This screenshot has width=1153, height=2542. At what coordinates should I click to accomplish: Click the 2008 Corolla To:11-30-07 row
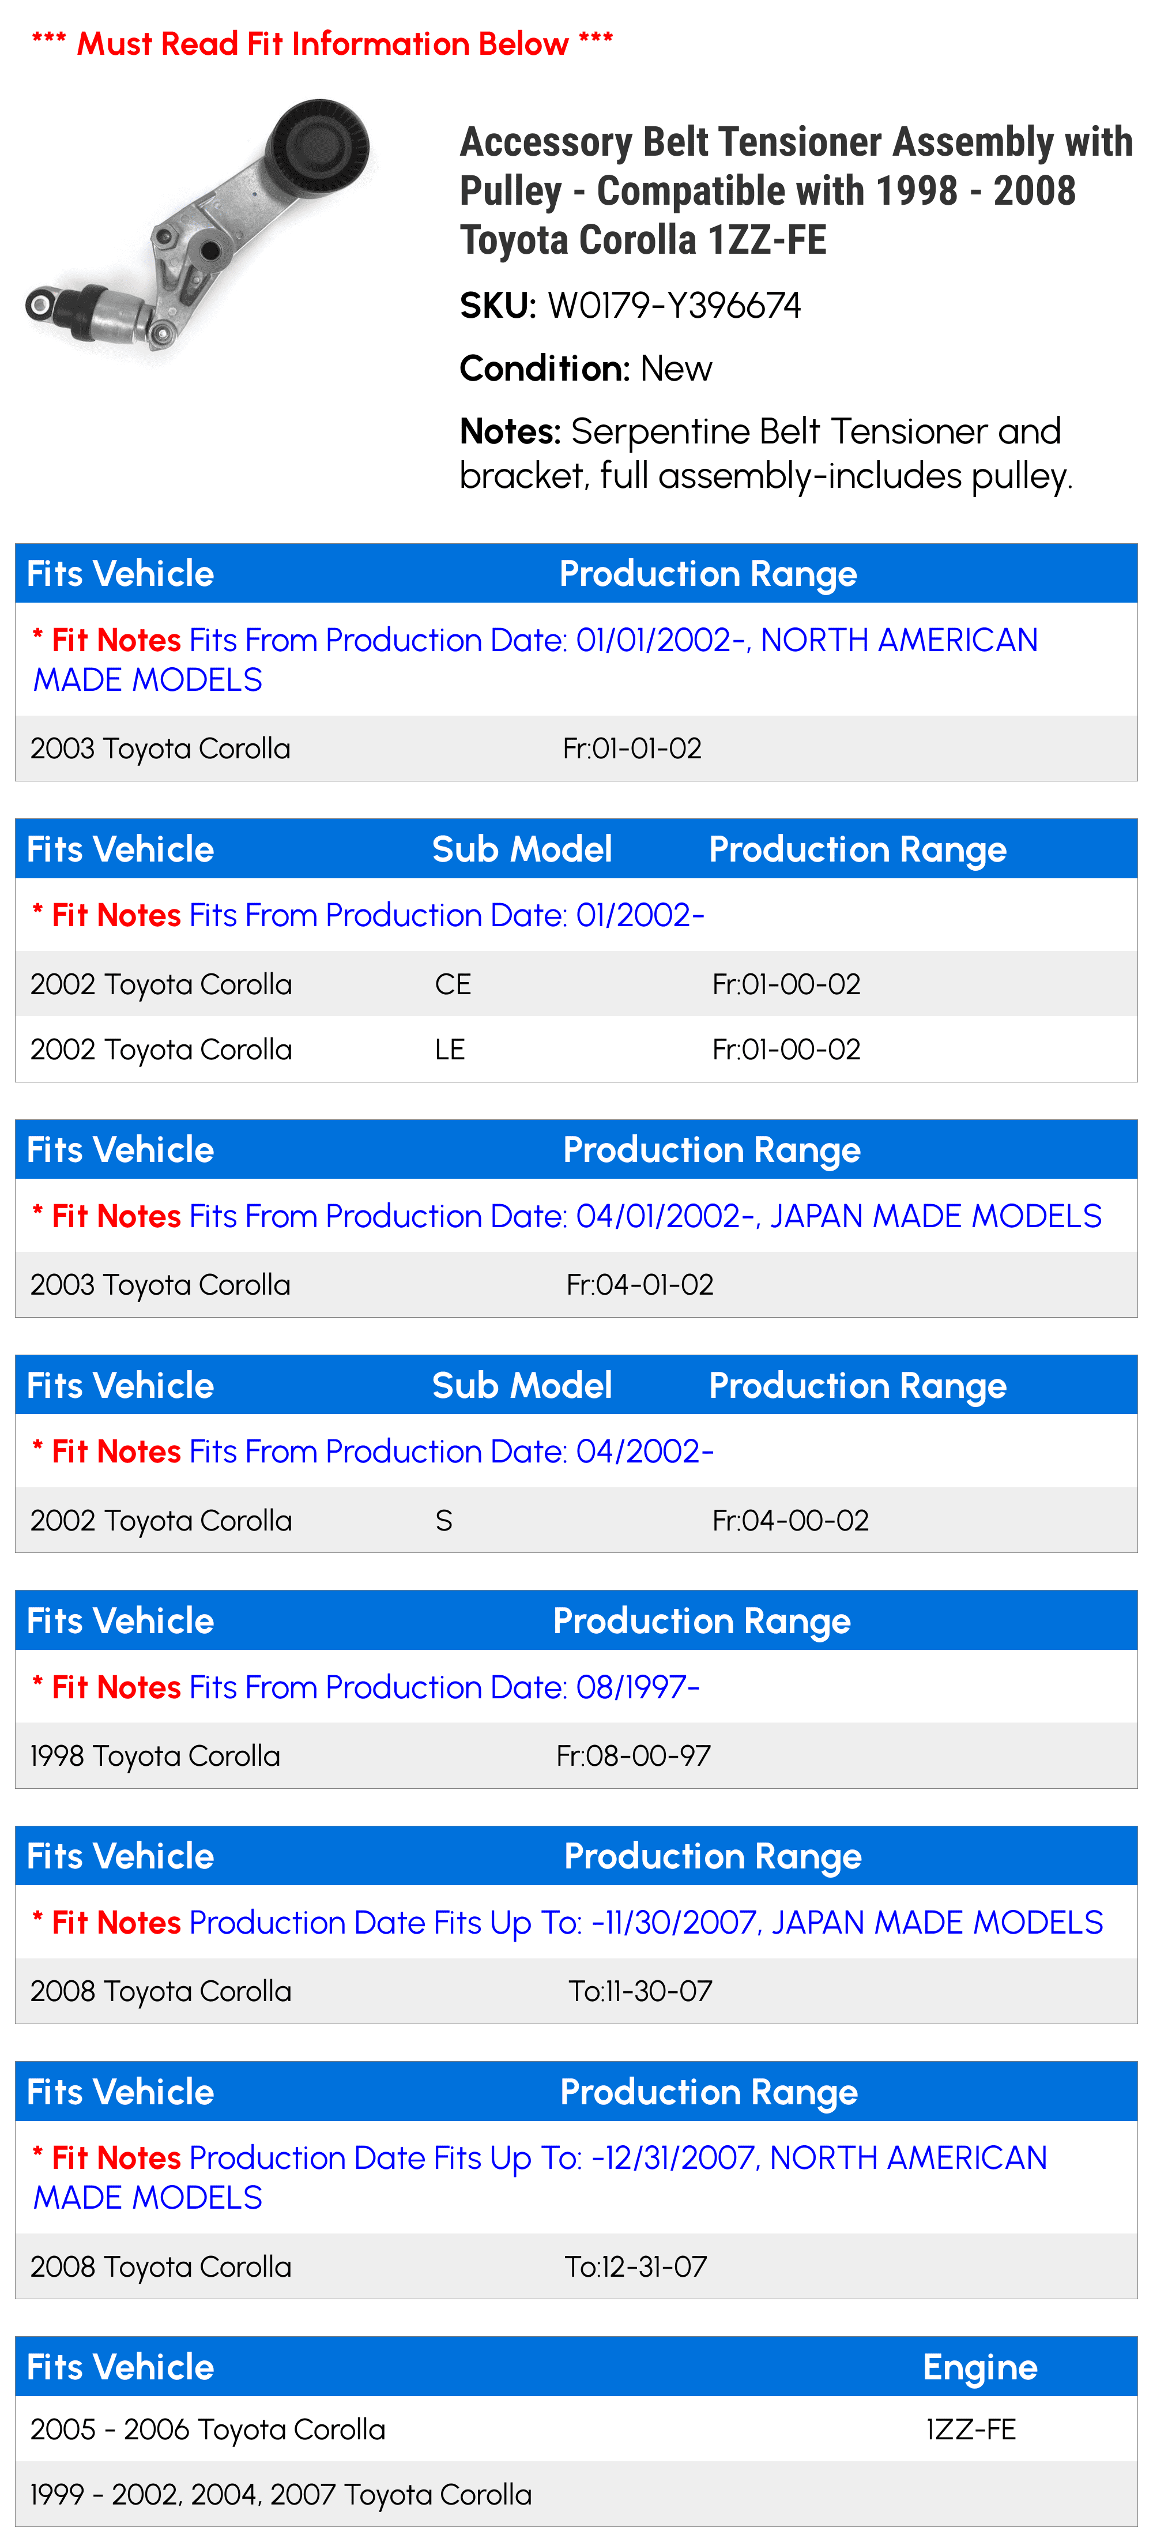click(576, 1991)
